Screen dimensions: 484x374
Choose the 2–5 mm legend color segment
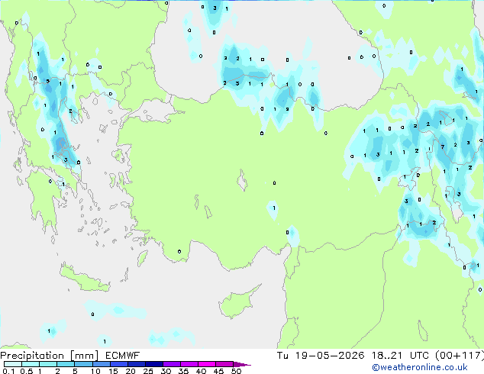click(66, 364)
